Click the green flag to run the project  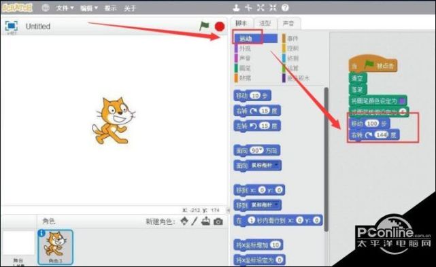coord(204,26)
